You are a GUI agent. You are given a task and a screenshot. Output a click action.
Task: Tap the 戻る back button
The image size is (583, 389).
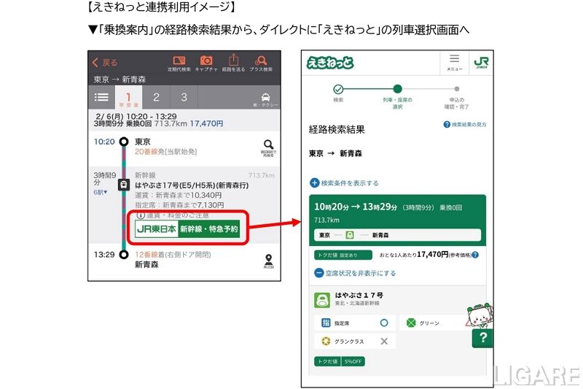[106, 63]
